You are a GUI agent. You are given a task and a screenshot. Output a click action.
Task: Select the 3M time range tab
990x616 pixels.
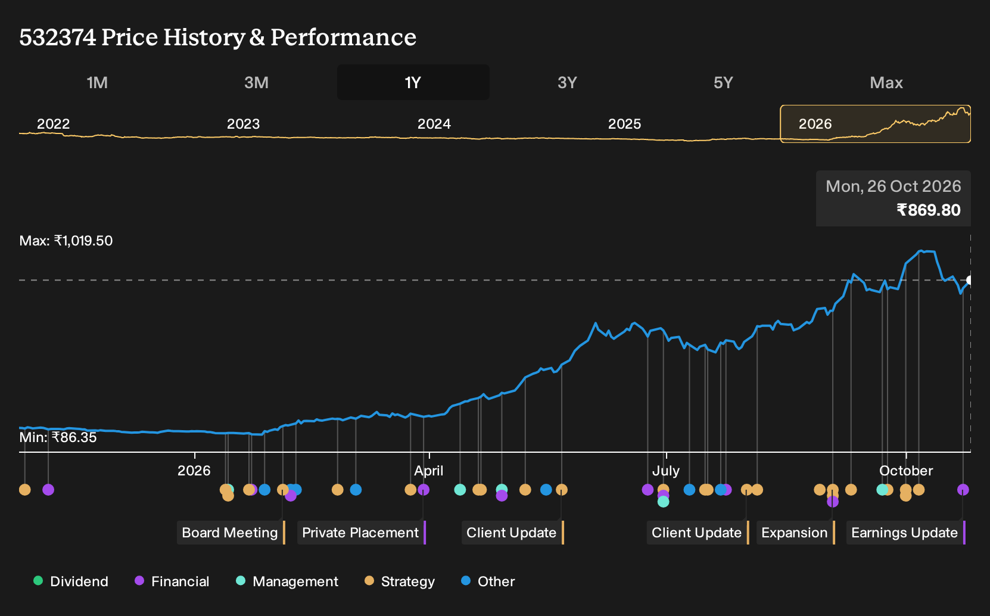[x=256, y=82]
